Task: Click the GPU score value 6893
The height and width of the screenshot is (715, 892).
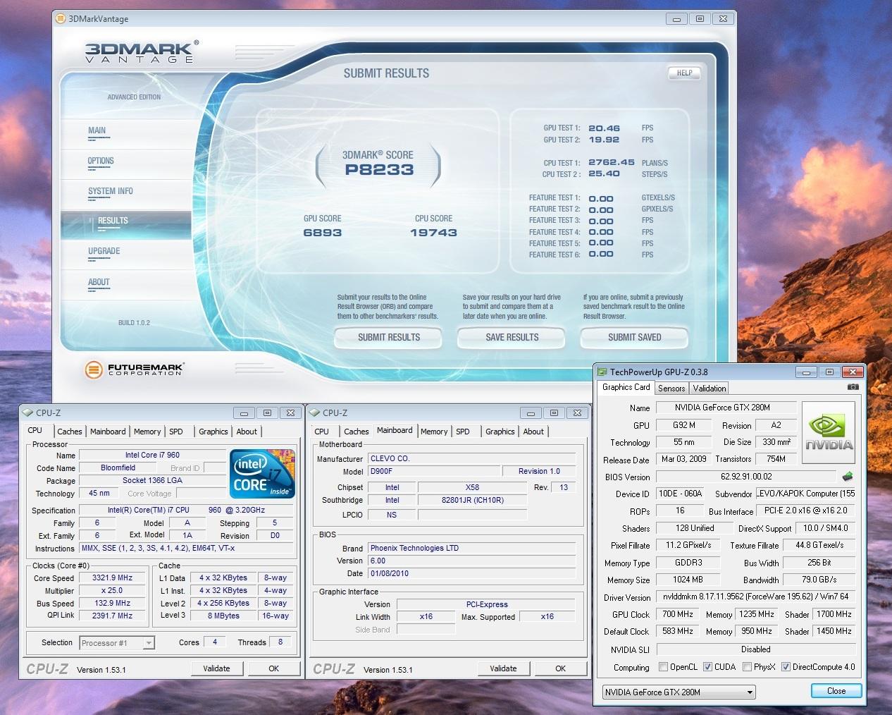Action: (x=323, y=233)
